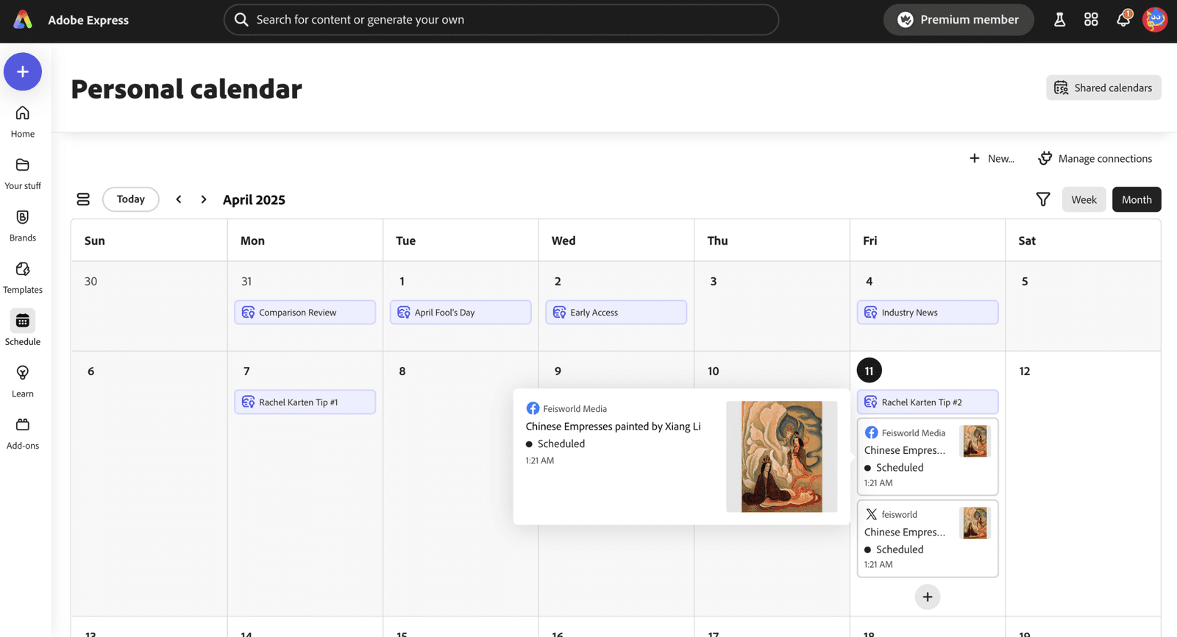Click Premium member badge
1177x637 pixels.
959,20
